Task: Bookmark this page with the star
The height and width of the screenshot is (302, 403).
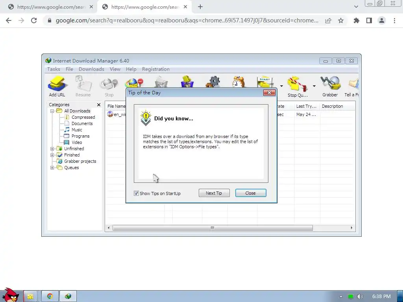Action: click(x=341, y=20)
